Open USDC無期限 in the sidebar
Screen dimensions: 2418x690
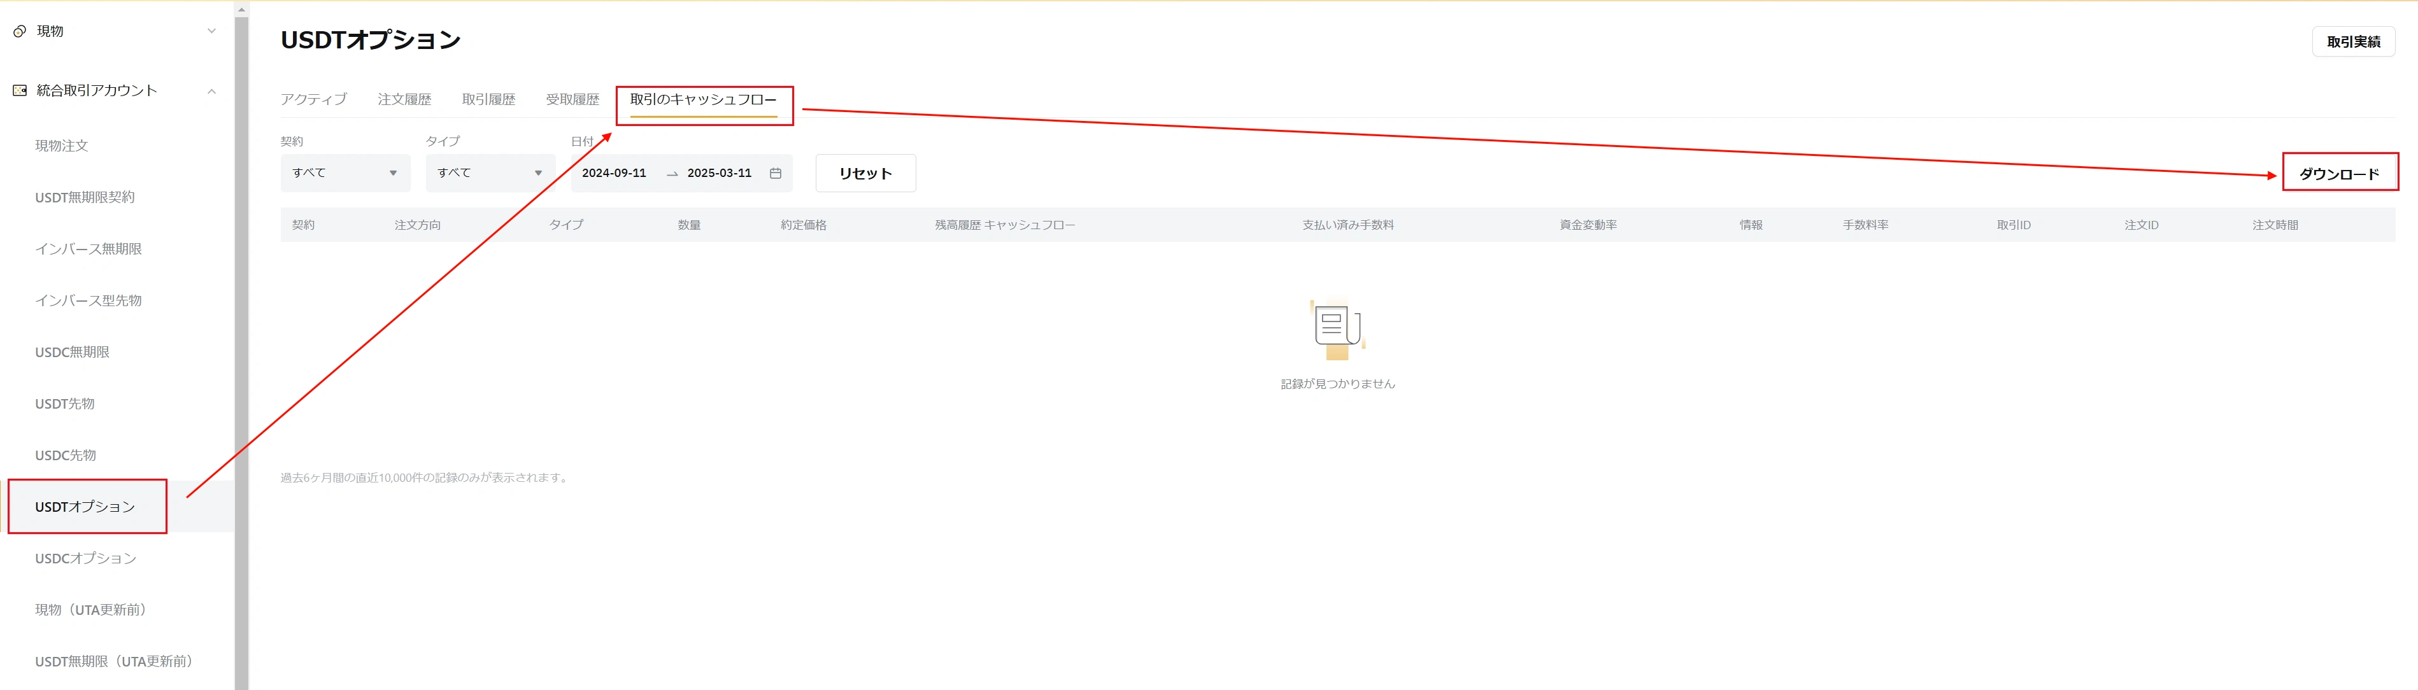coord(72,352)
